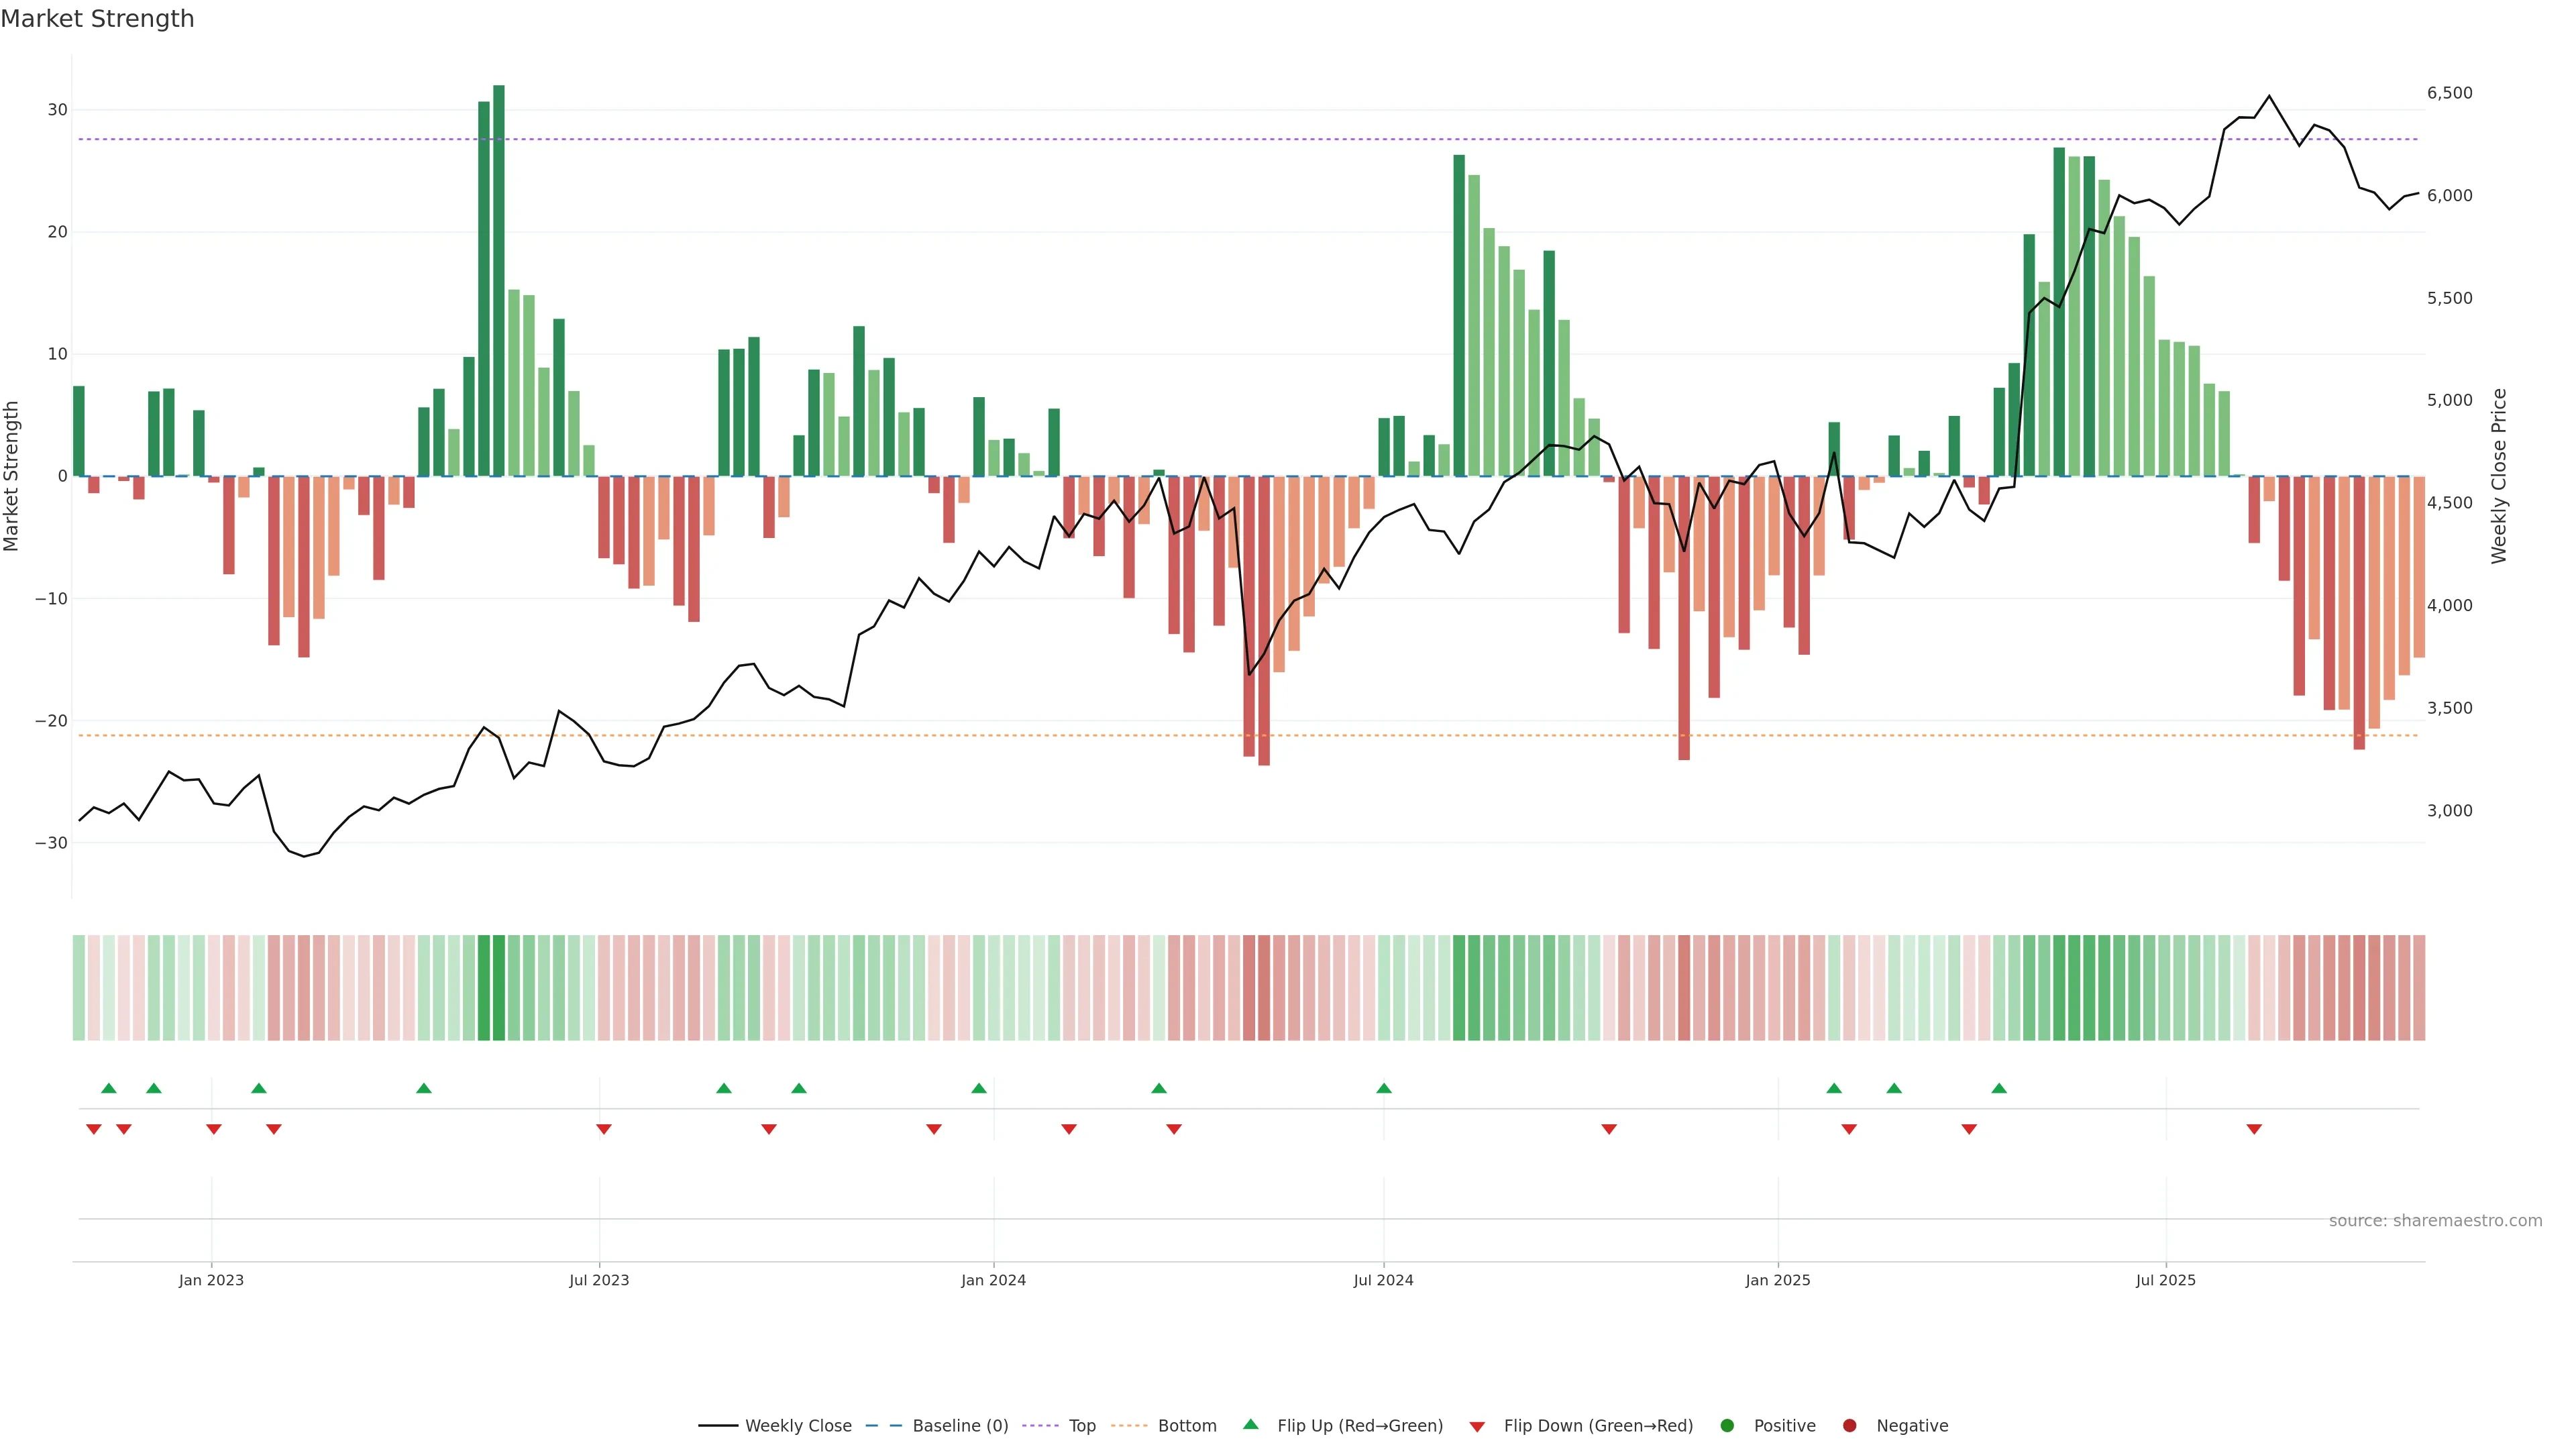Click the Jan 2024 x-axis label
Screen dimensions: 2576x1449
pos(993,1280)
